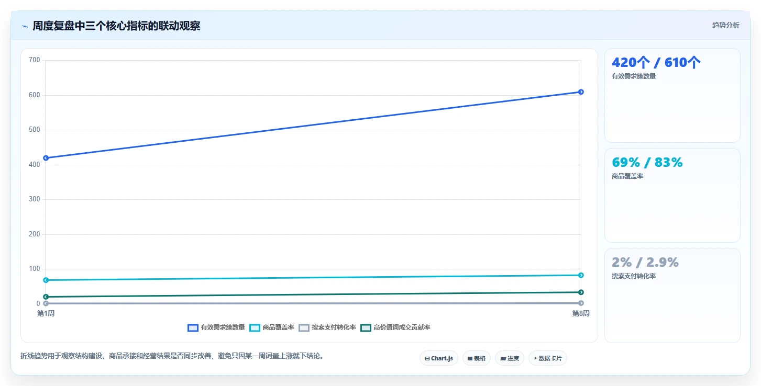761x386 pixels.
Task: Click the 趋势分析 label in header
Action: (725, 25)
